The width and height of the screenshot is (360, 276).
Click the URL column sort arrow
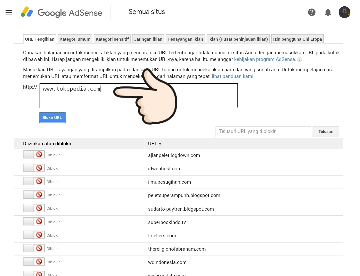click(x=160, y=144)
